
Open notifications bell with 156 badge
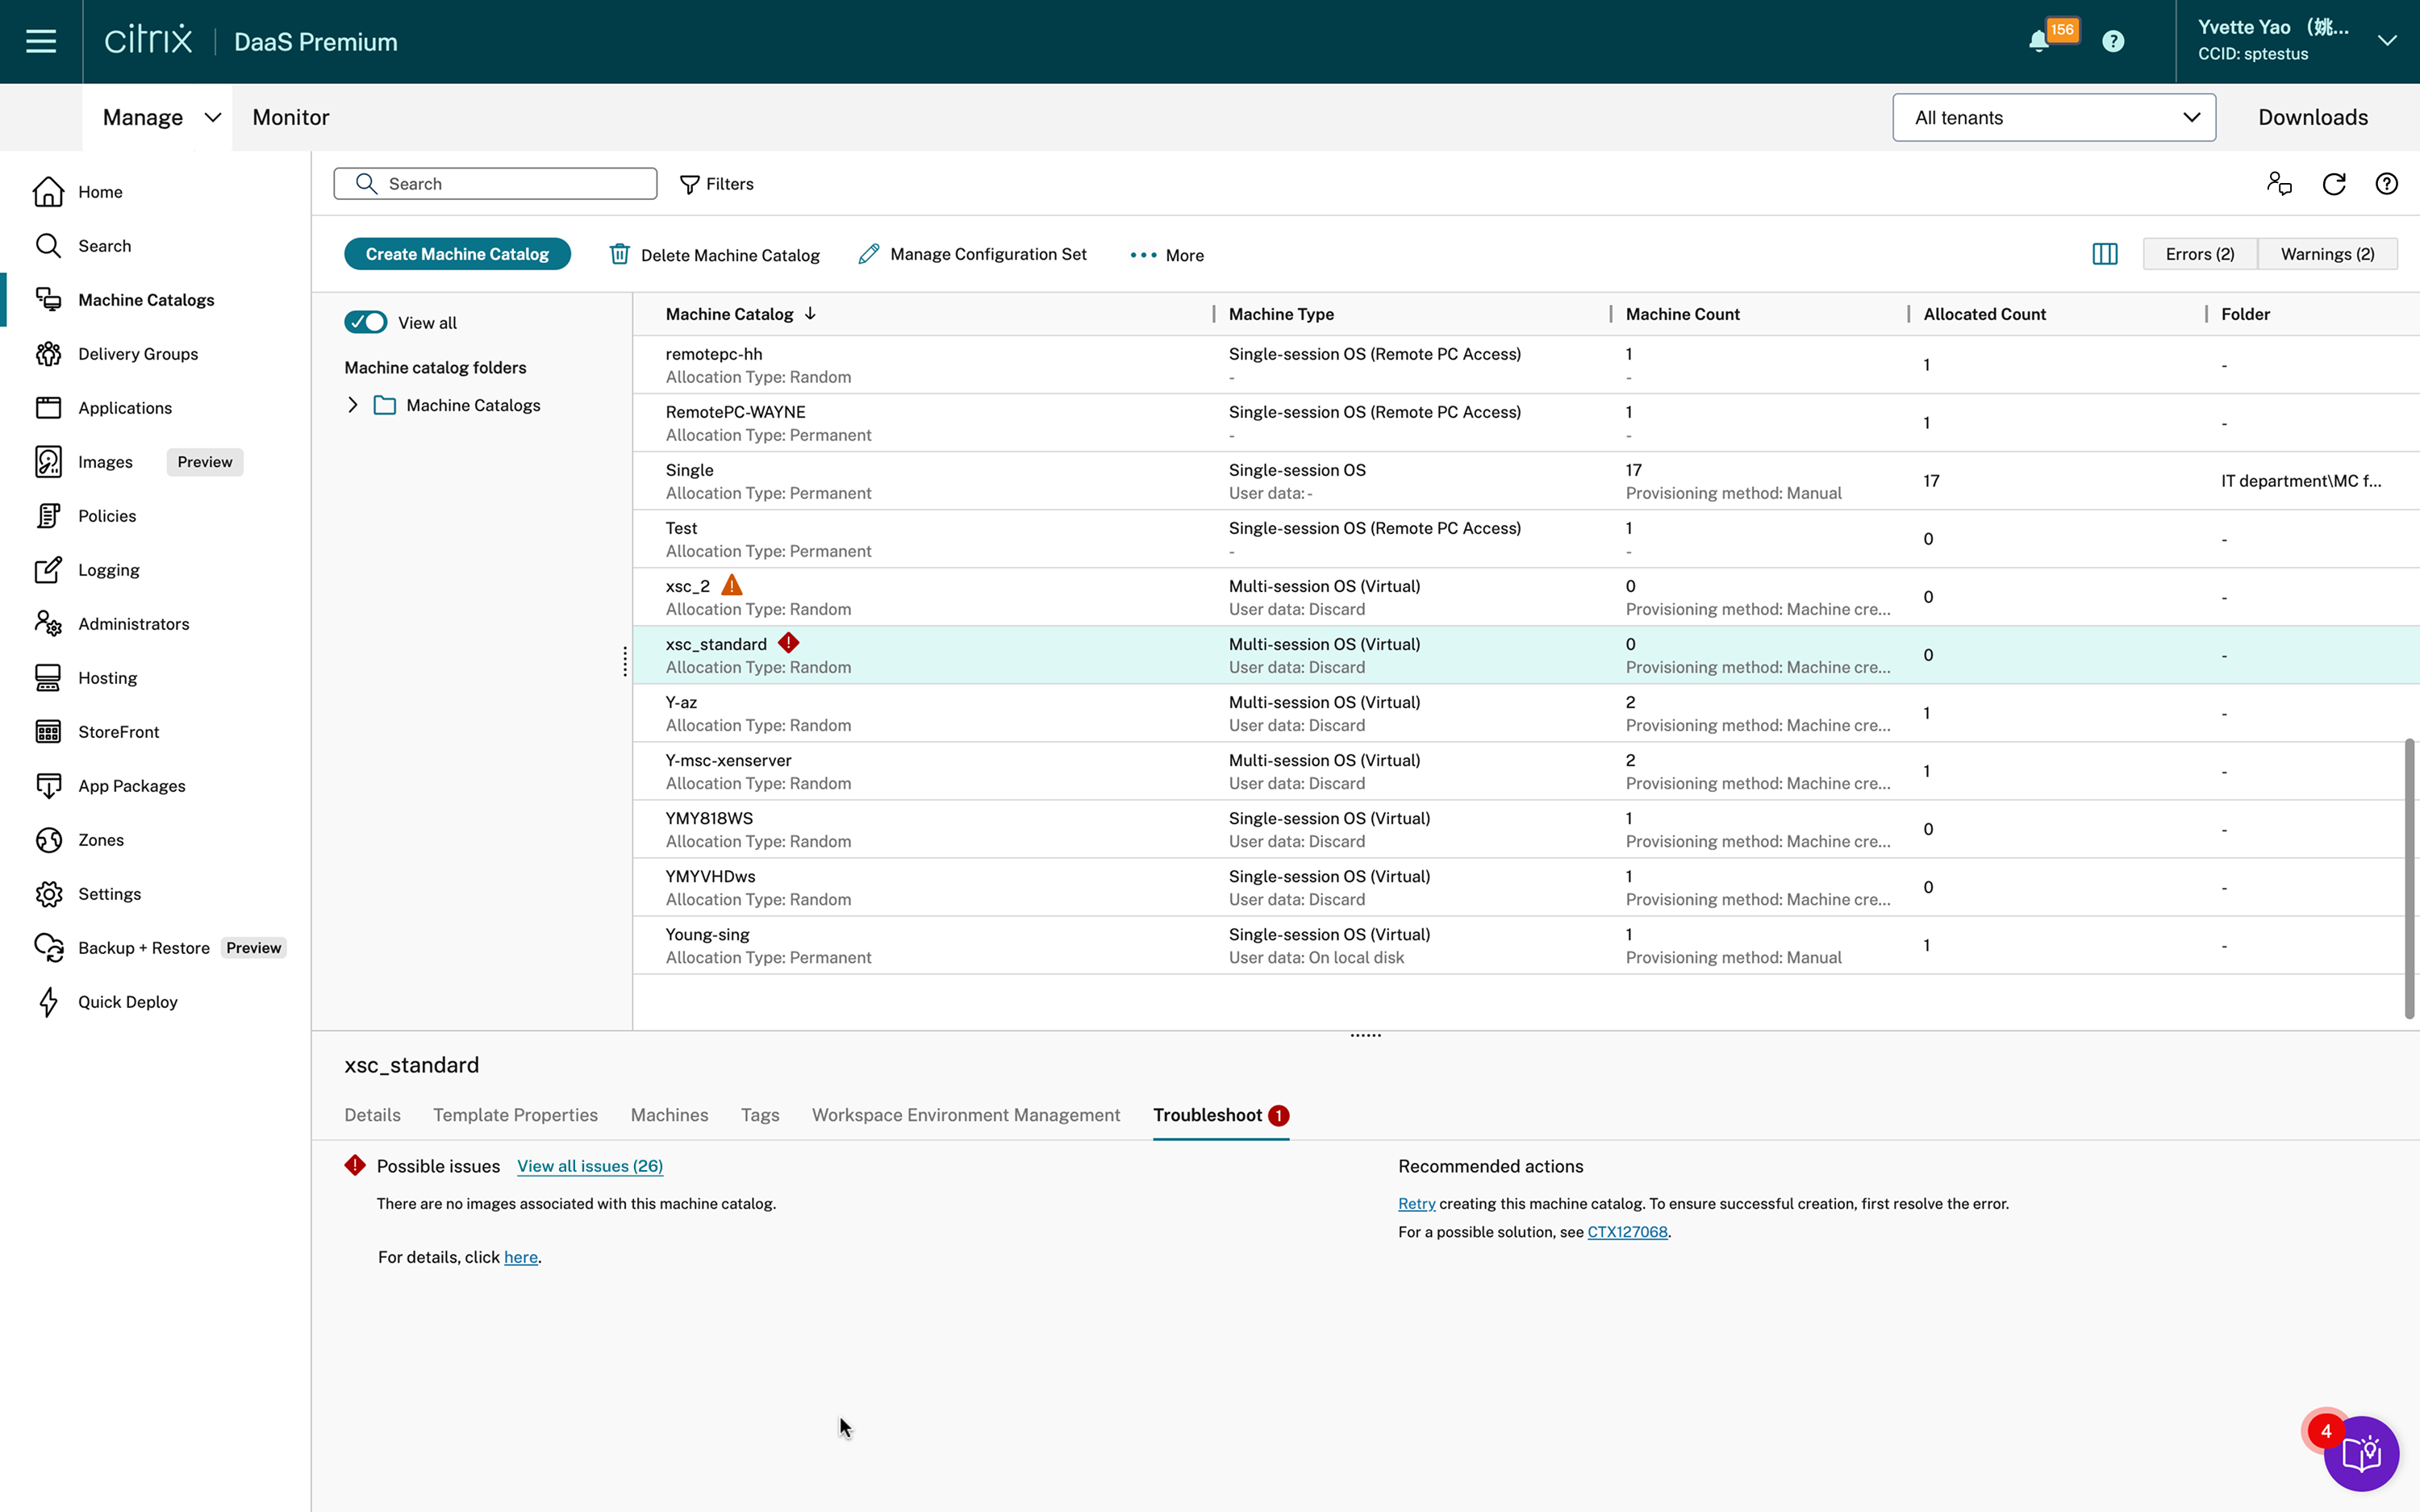pos(2039,41)
